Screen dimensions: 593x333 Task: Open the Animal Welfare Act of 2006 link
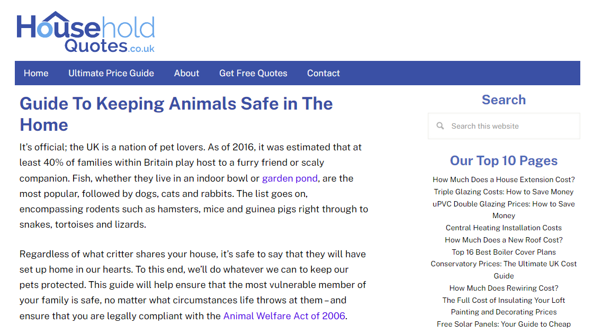tap(284, 316)
